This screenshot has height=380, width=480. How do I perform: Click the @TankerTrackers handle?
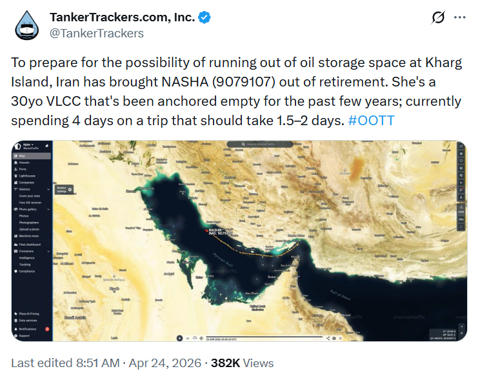tap(97, 33)
